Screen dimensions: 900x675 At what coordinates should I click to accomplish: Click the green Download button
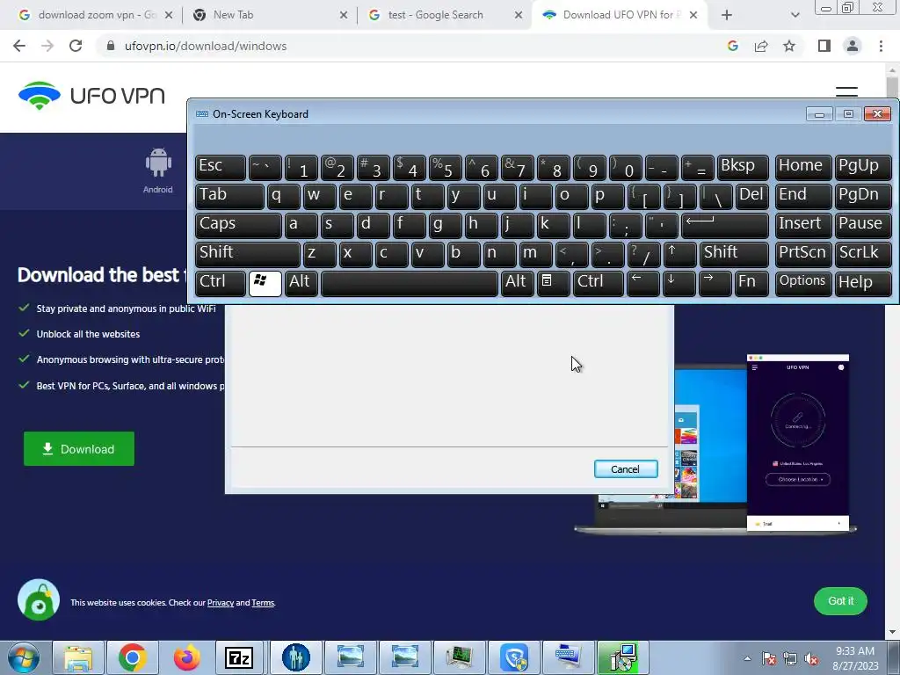[79, 449]
